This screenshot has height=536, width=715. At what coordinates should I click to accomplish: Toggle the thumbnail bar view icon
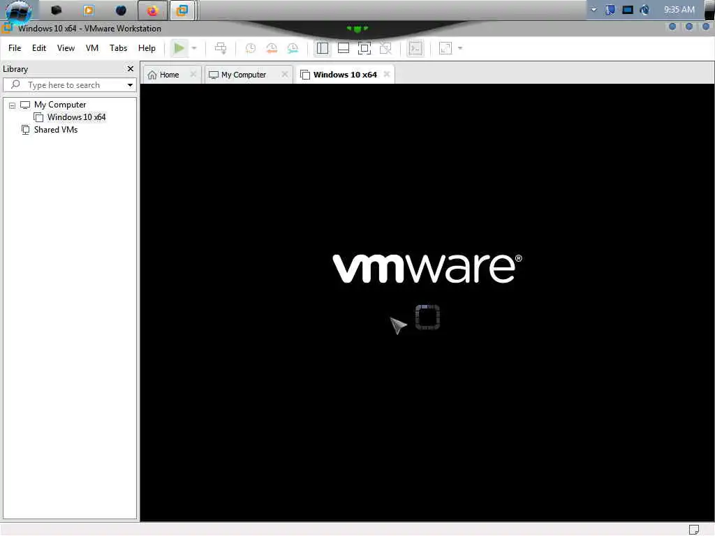pos(344,48)
